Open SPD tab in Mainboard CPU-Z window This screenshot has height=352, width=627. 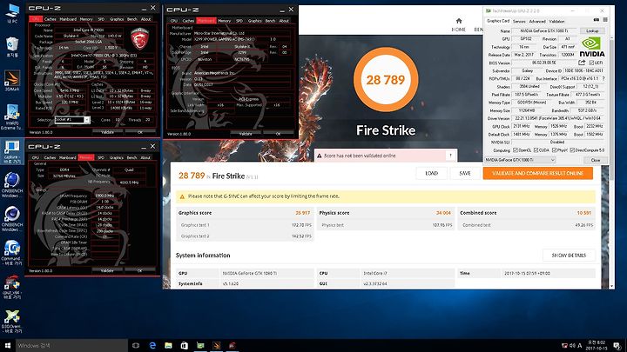coord(239,20)
